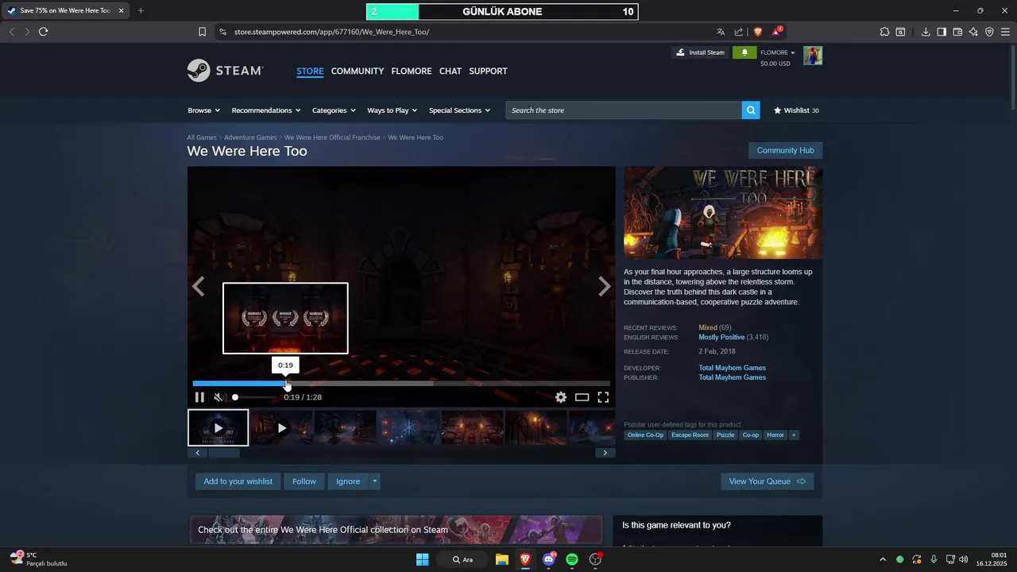This screenshot has width=1017, height=572.
Task: Unmute the trailer video audio
Action: (220, 397)
